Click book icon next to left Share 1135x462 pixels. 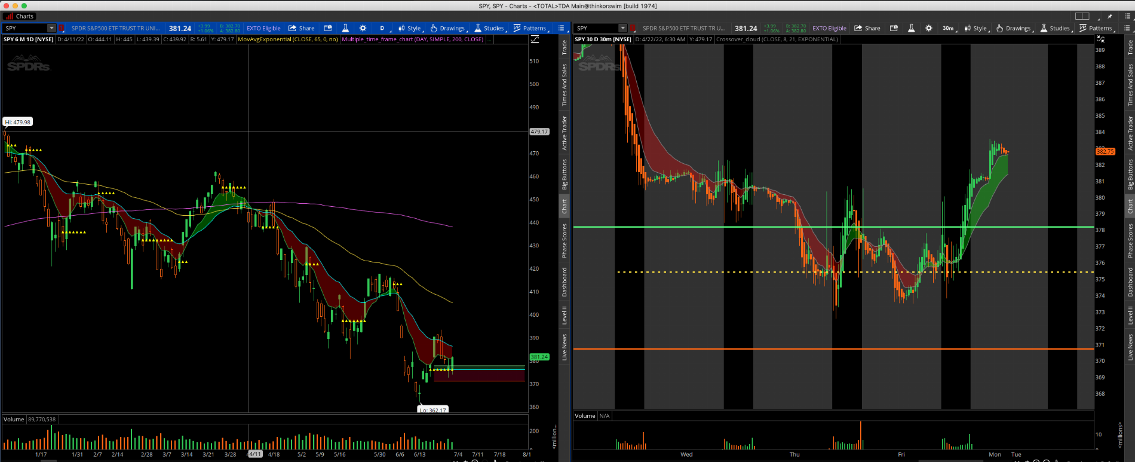coord(328,28)
